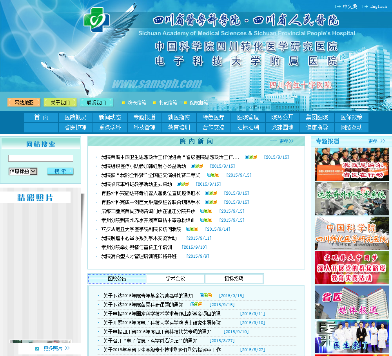
Task: Open the 省医媒体报道 banner
Action: (352, 302)
